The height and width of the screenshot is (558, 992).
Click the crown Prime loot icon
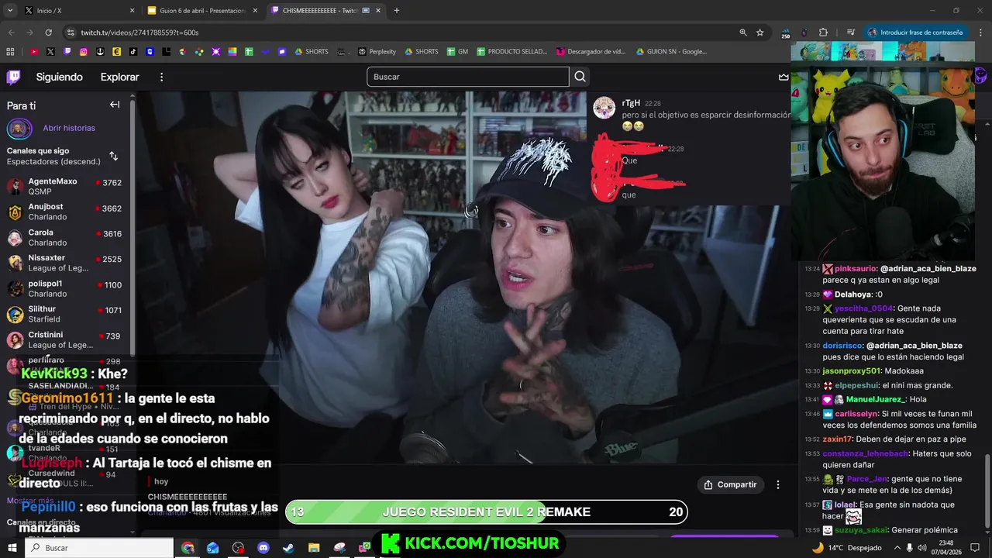784,77
